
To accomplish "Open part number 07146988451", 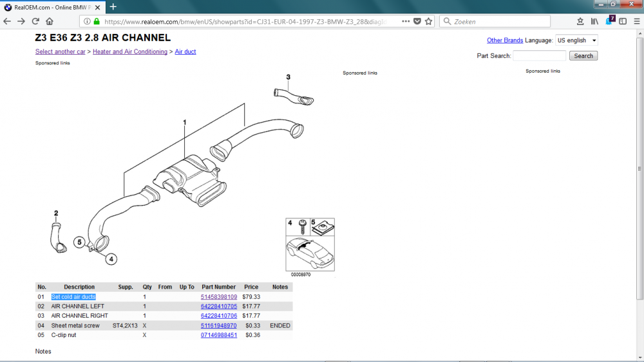I will click(x=219, y=335).
